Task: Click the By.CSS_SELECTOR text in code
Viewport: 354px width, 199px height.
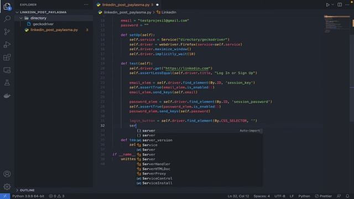Action: tap(231, 121)
